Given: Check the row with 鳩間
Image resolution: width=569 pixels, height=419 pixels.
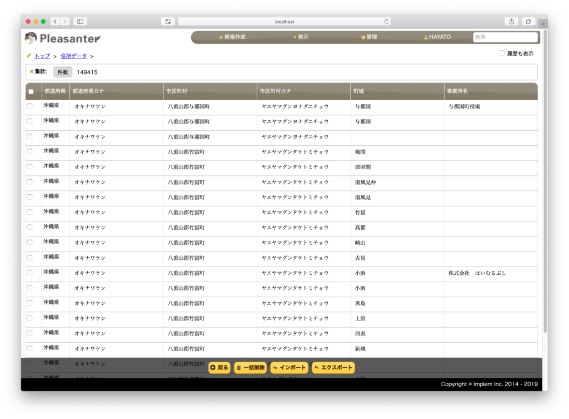Looking at the screenshot, I should [x=30, y=151].
